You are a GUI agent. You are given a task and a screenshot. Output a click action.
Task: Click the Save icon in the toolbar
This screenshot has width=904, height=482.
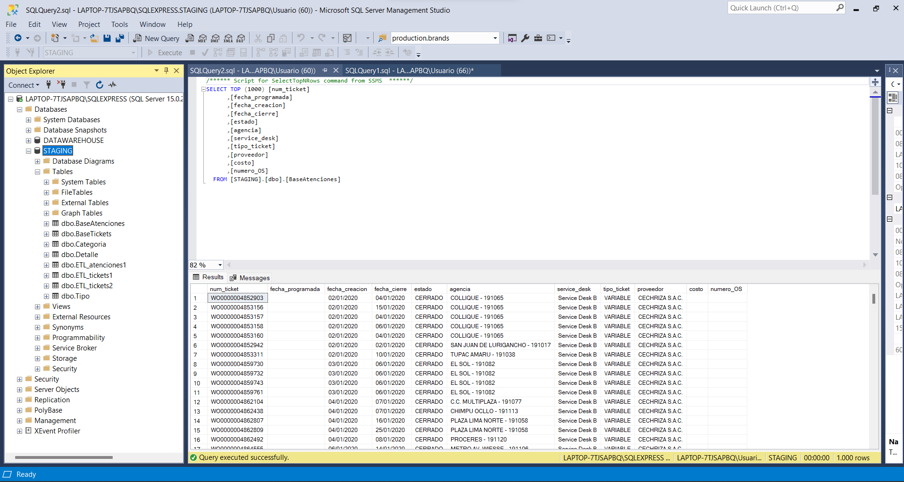click(x=107, y=38)
